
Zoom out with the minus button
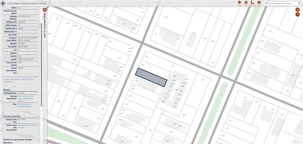click(298, 14)
